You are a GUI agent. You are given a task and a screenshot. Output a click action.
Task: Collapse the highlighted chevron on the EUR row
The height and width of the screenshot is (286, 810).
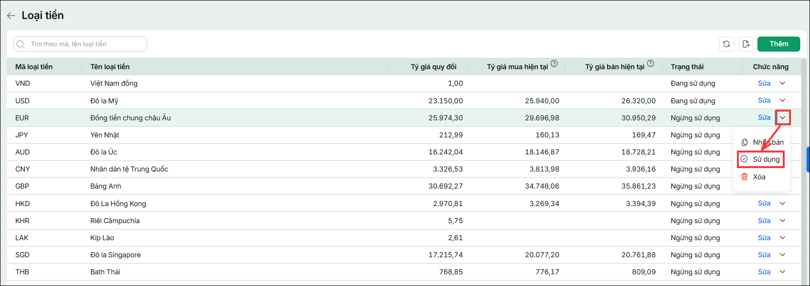(x=783, y=117)
